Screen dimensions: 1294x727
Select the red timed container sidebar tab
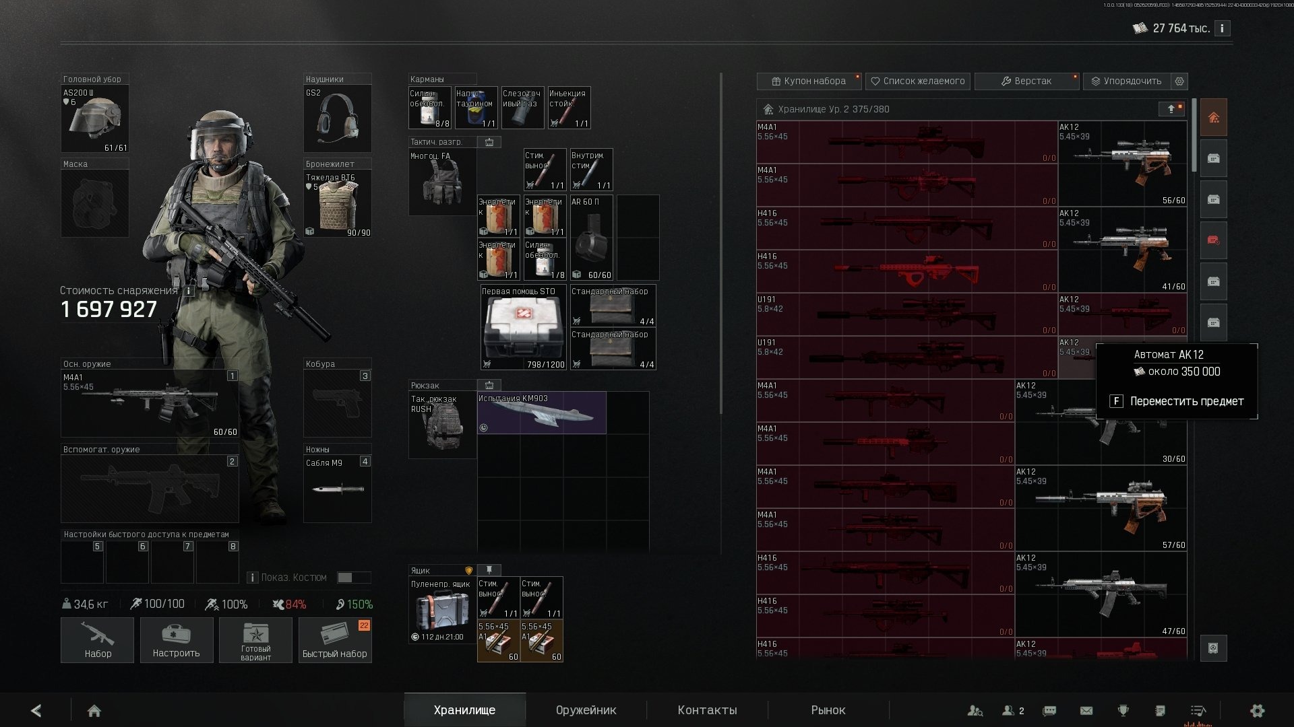coord(1213,240)
